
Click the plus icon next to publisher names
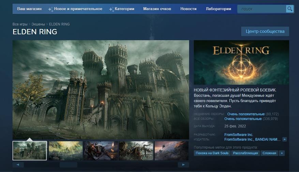(x=284, y=139)
